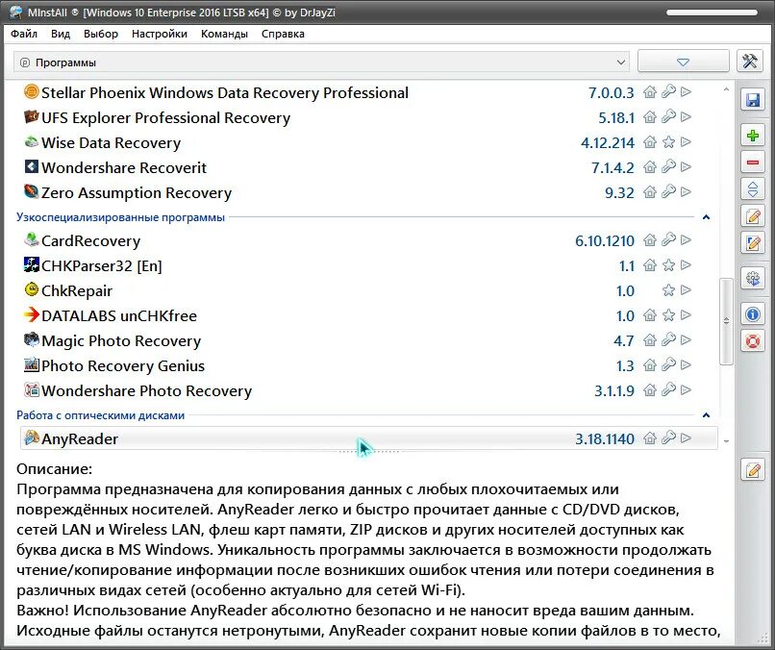Click the blue triangle dropdown button
This screenshot has height=650, width=775.
tap(683, 62)
